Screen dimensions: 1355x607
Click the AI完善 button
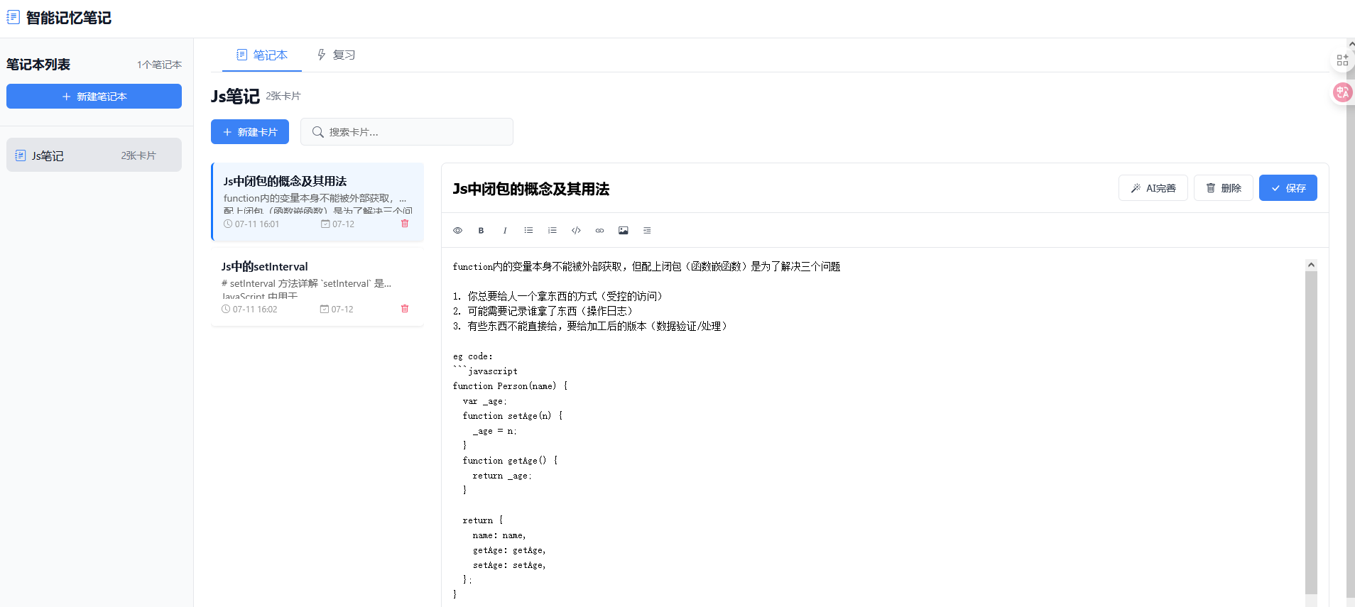[1153, 188]
